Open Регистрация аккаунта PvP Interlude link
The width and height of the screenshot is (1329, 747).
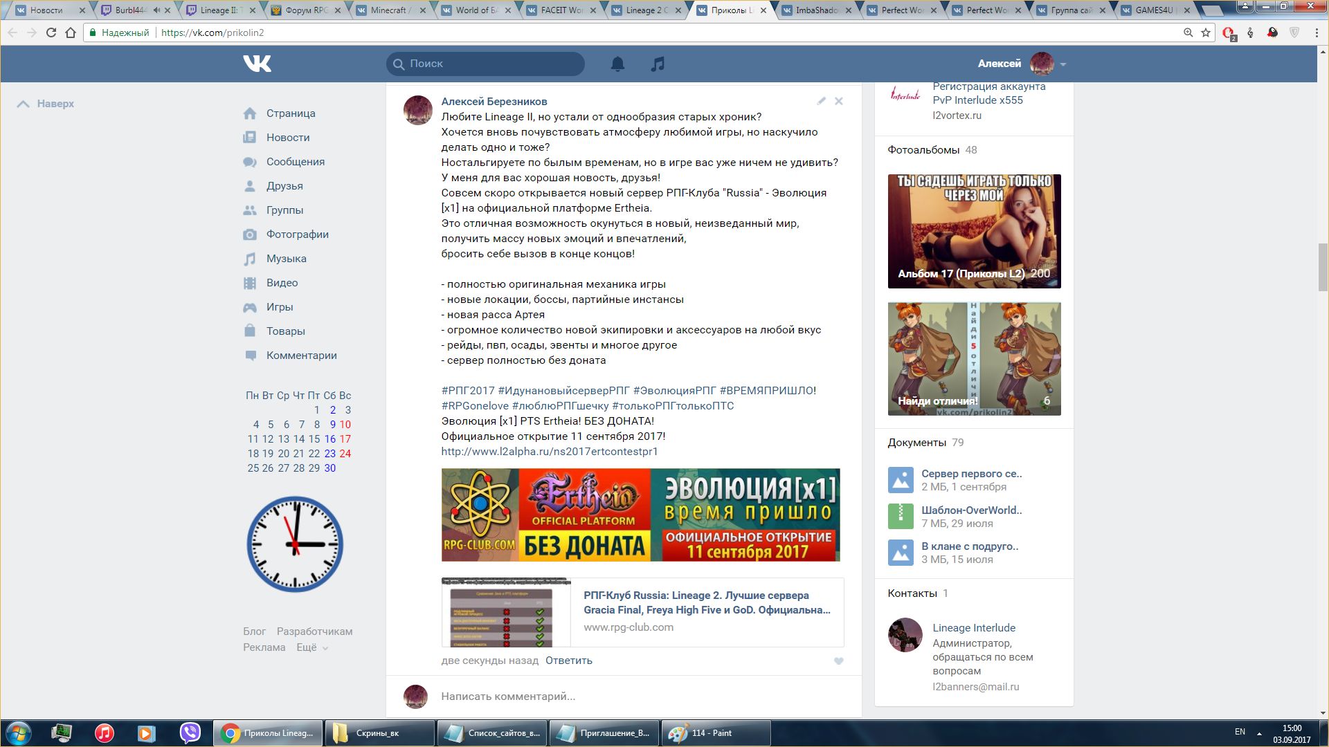click(988, 93)
